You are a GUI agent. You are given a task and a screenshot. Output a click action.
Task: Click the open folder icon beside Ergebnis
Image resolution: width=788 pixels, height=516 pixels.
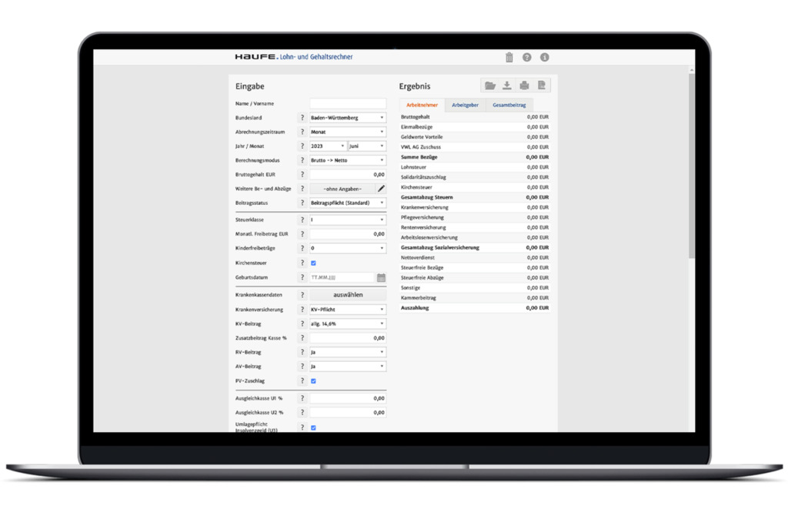point(489,85)
